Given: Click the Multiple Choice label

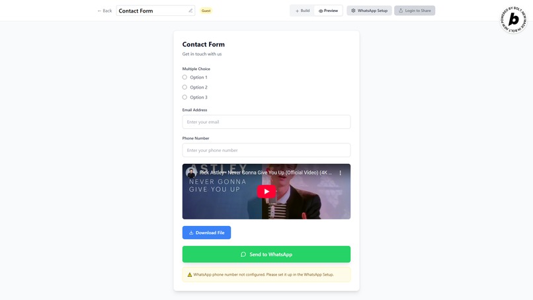Looking at the screenshot, I should (x=196, y=69).
